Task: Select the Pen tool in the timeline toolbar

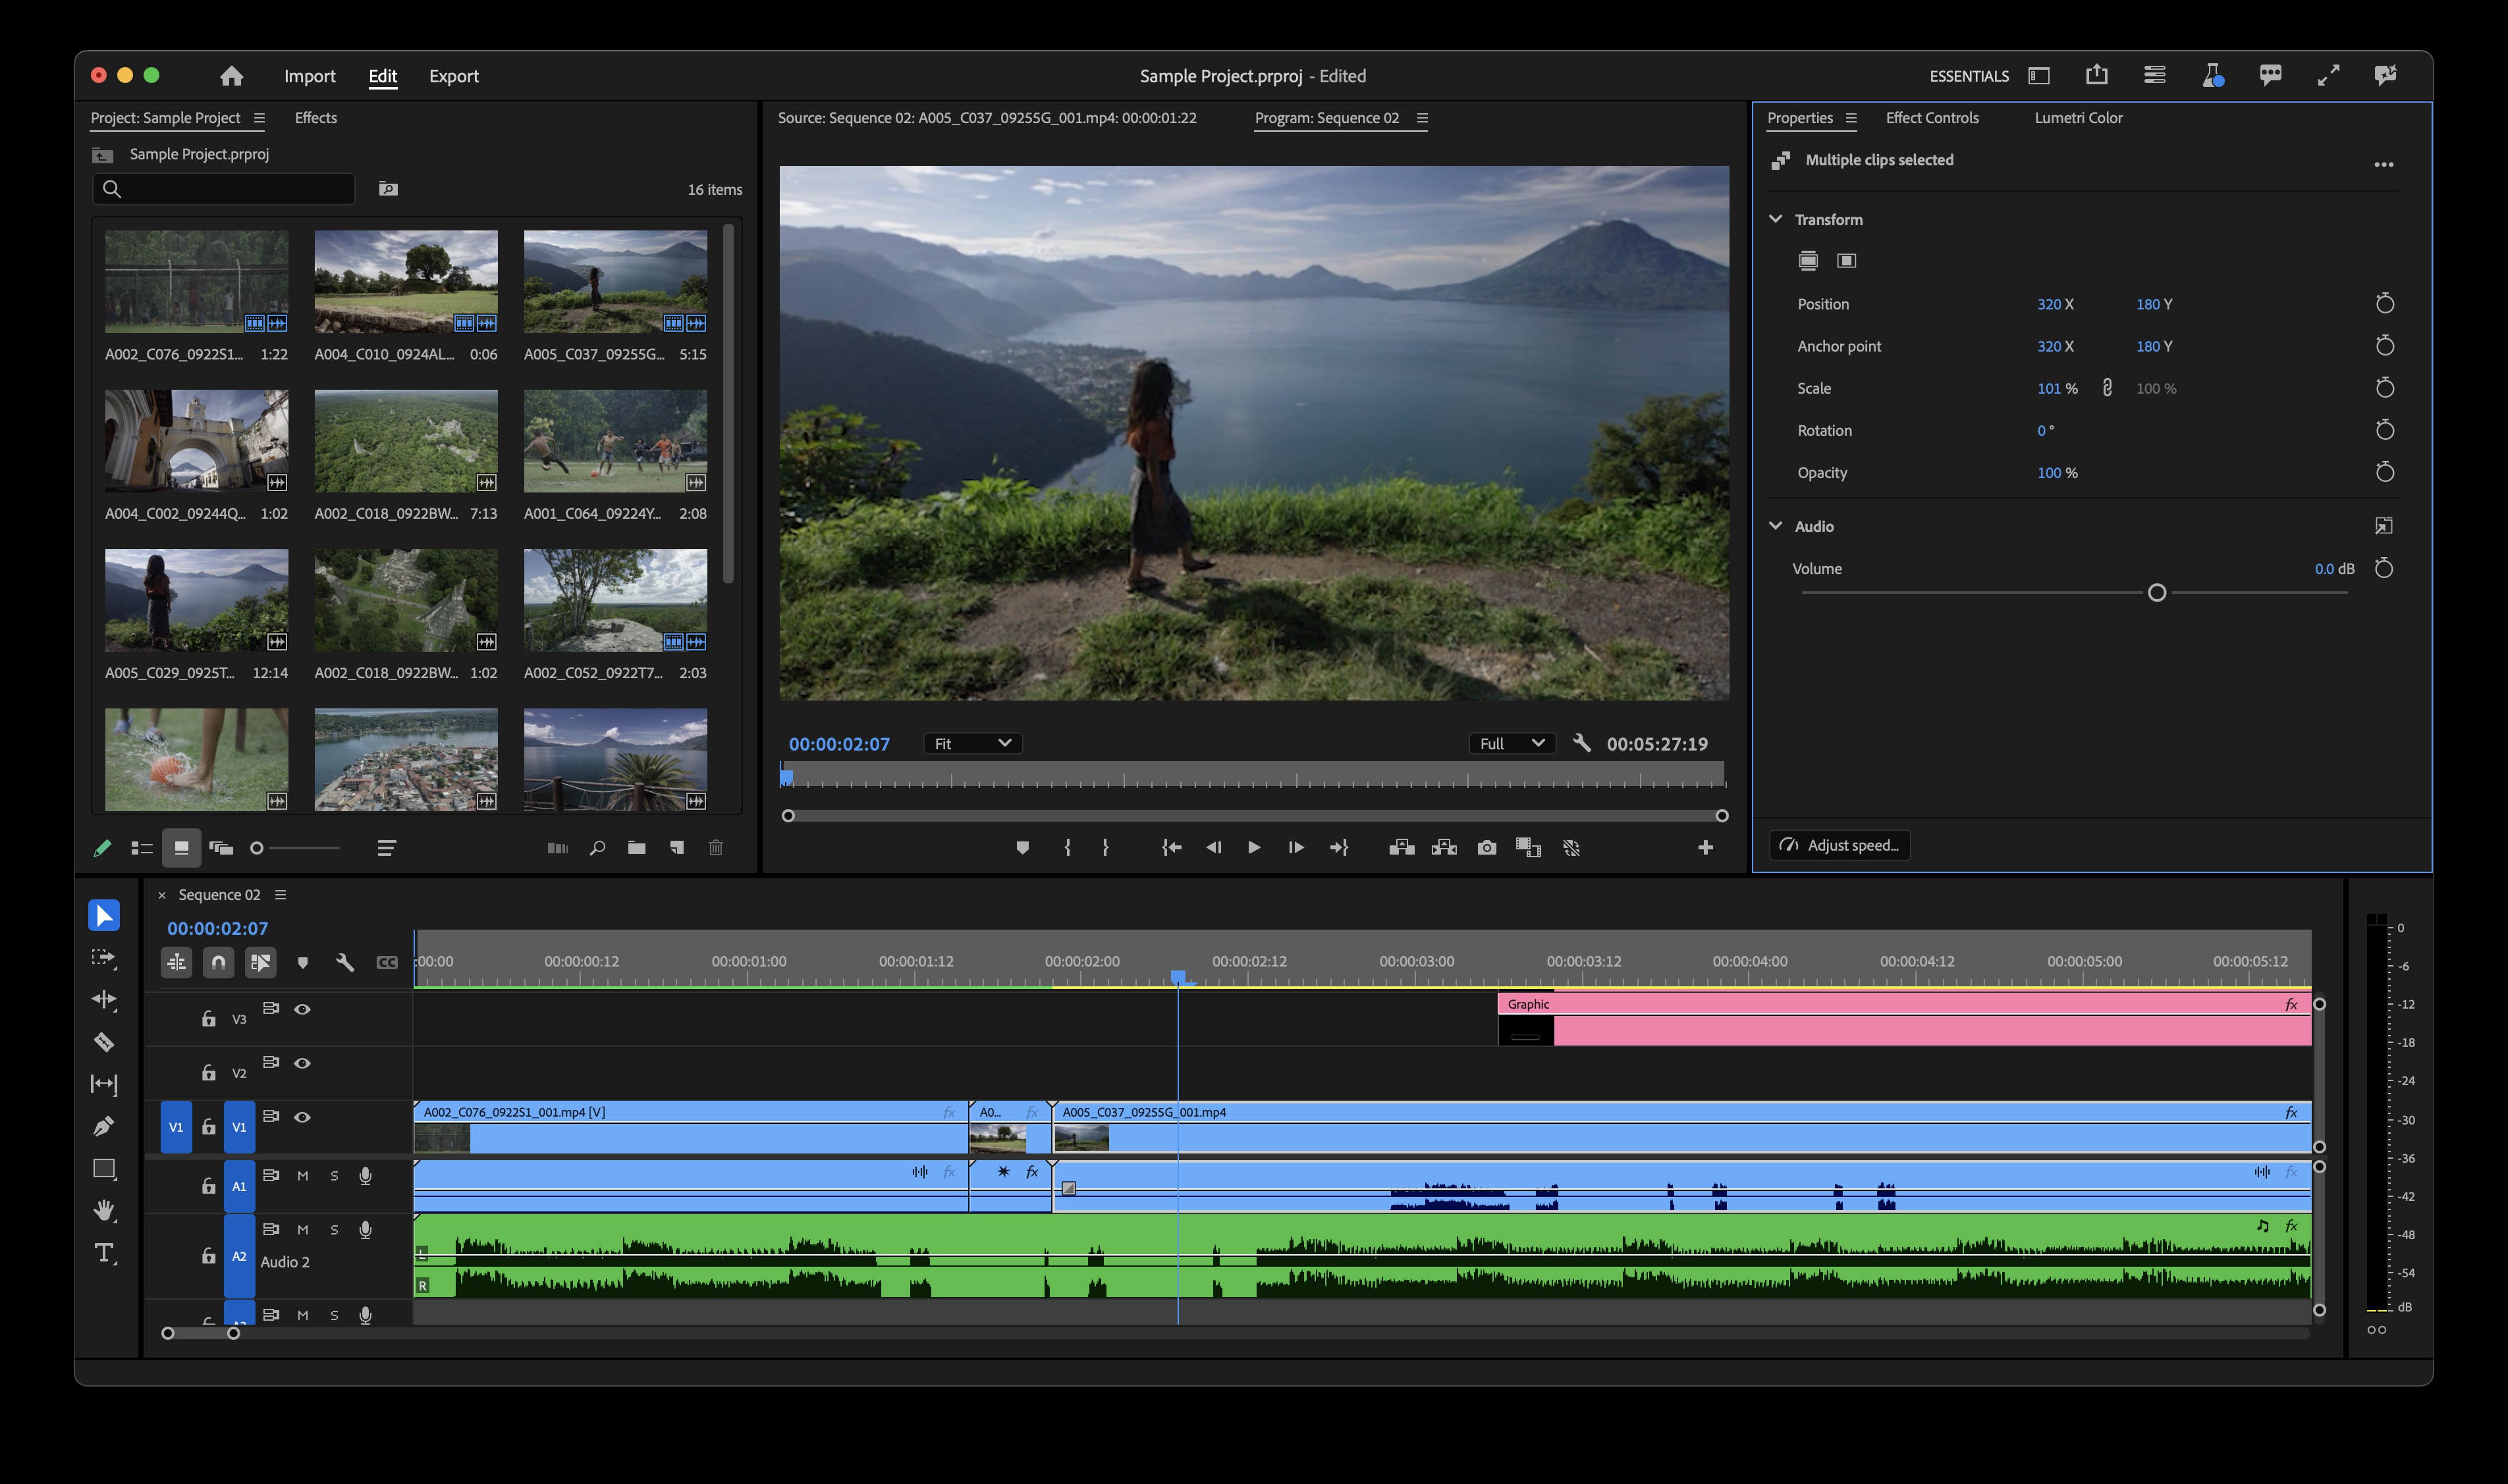Action: (x=103, y=1126)
